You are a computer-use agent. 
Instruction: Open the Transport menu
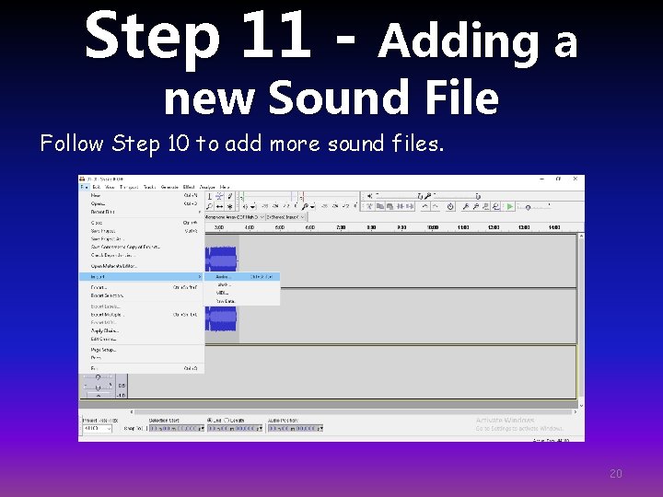click(x=129, y=187)
